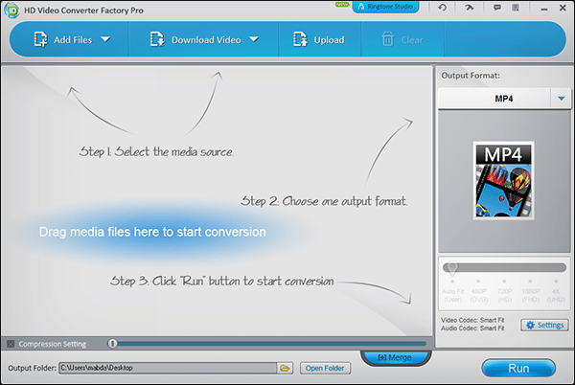Click the Open Folder button
Image resolution: width=575 pixels, height=385 pixels.
tap(324, 368)
